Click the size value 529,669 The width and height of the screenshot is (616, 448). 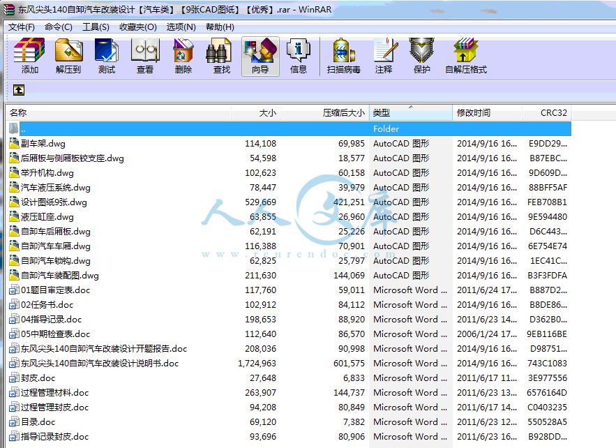[261, 202]
